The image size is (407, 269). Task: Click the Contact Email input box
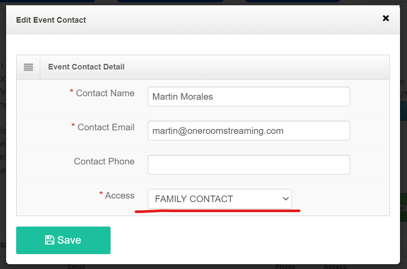(248, 130)
